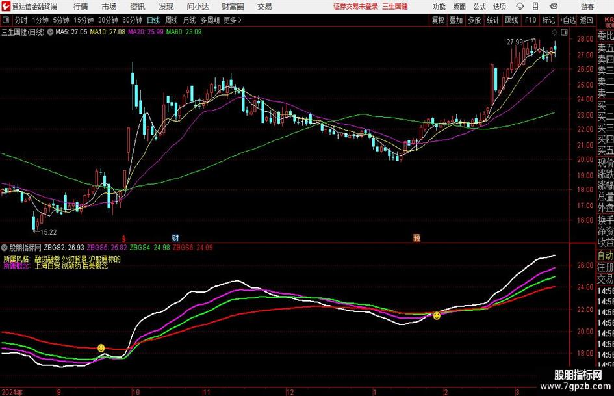This screenshot has height=396, width=614.
Task: Open 多周期 multi-period view
Action: click(210, 20)
